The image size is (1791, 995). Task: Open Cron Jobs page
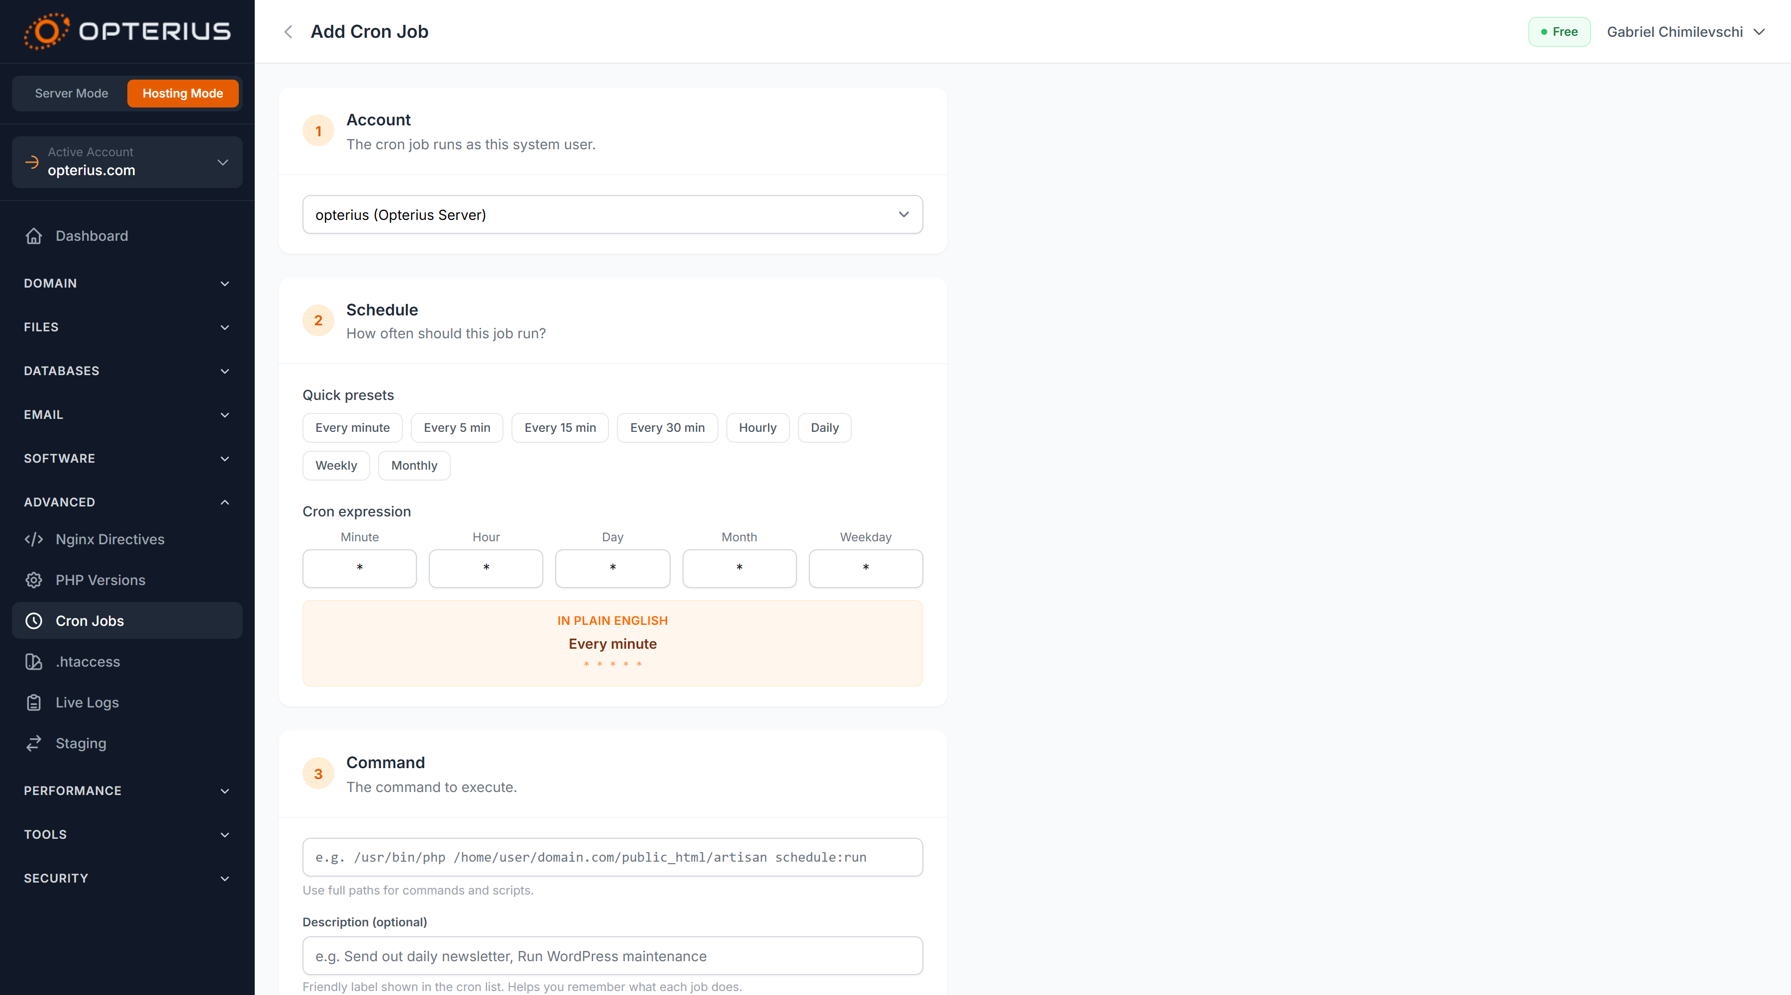(x=127, y=621)
